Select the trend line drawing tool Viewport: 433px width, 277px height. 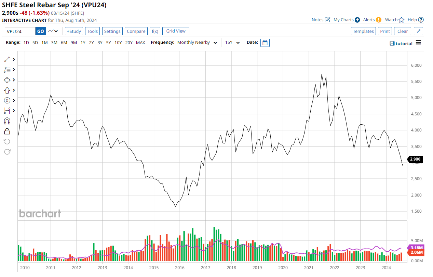coord(7,59)
